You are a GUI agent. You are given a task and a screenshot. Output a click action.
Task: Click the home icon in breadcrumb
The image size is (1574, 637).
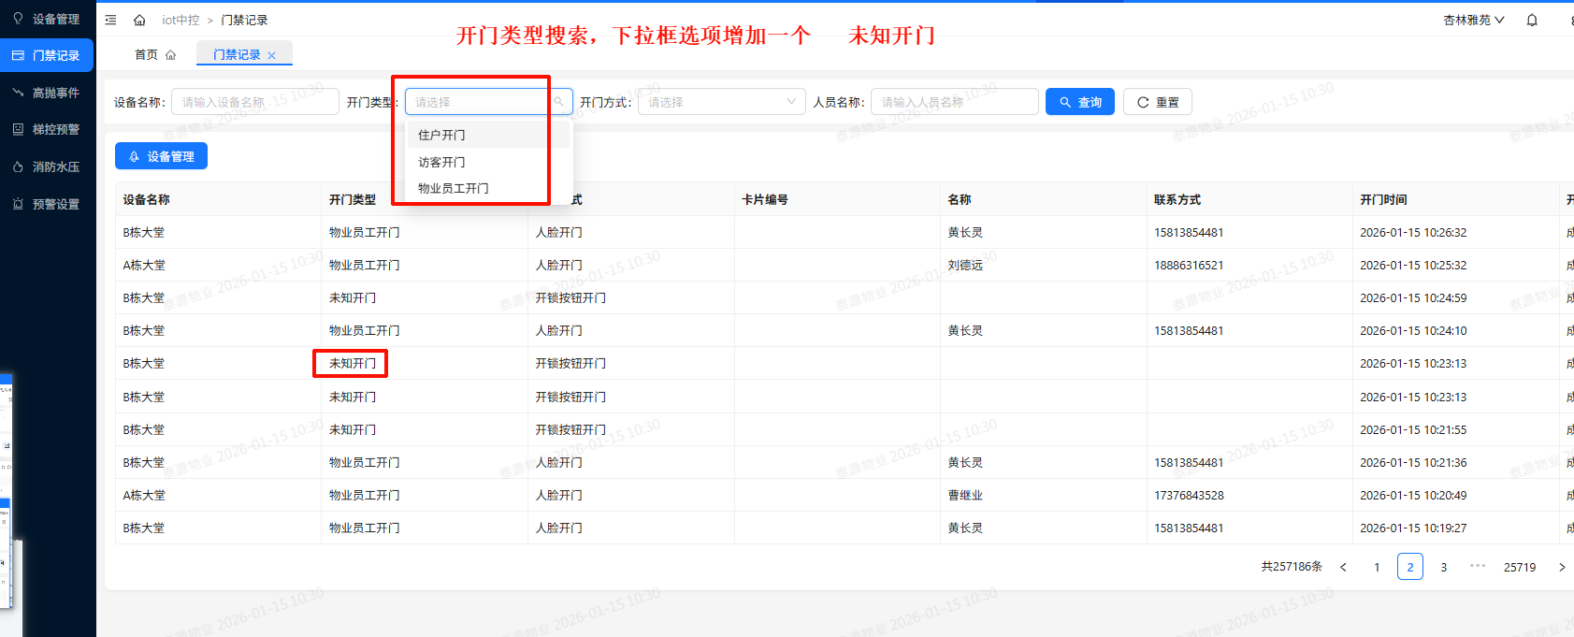pos(139,20)
